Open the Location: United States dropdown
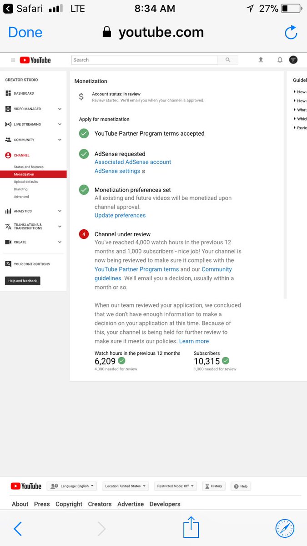Screen dimensions: 307x546 (x=126, y=486)
